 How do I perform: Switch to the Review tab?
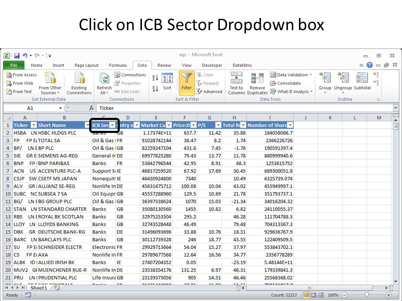164,65
